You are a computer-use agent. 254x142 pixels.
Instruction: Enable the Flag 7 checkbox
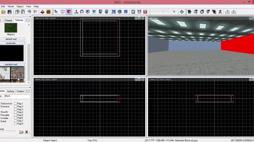tap(15, 121)
